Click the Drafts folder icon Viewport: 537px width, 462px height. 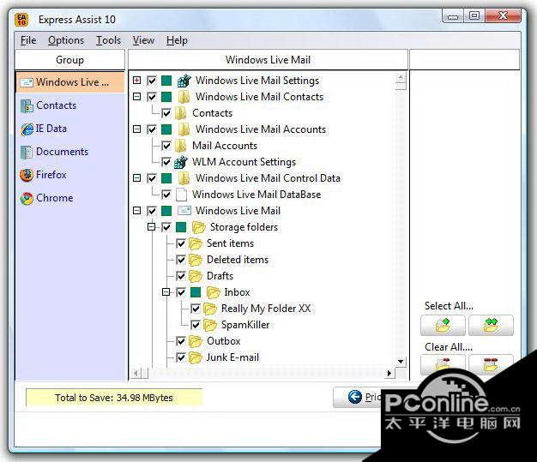[196, 276]
